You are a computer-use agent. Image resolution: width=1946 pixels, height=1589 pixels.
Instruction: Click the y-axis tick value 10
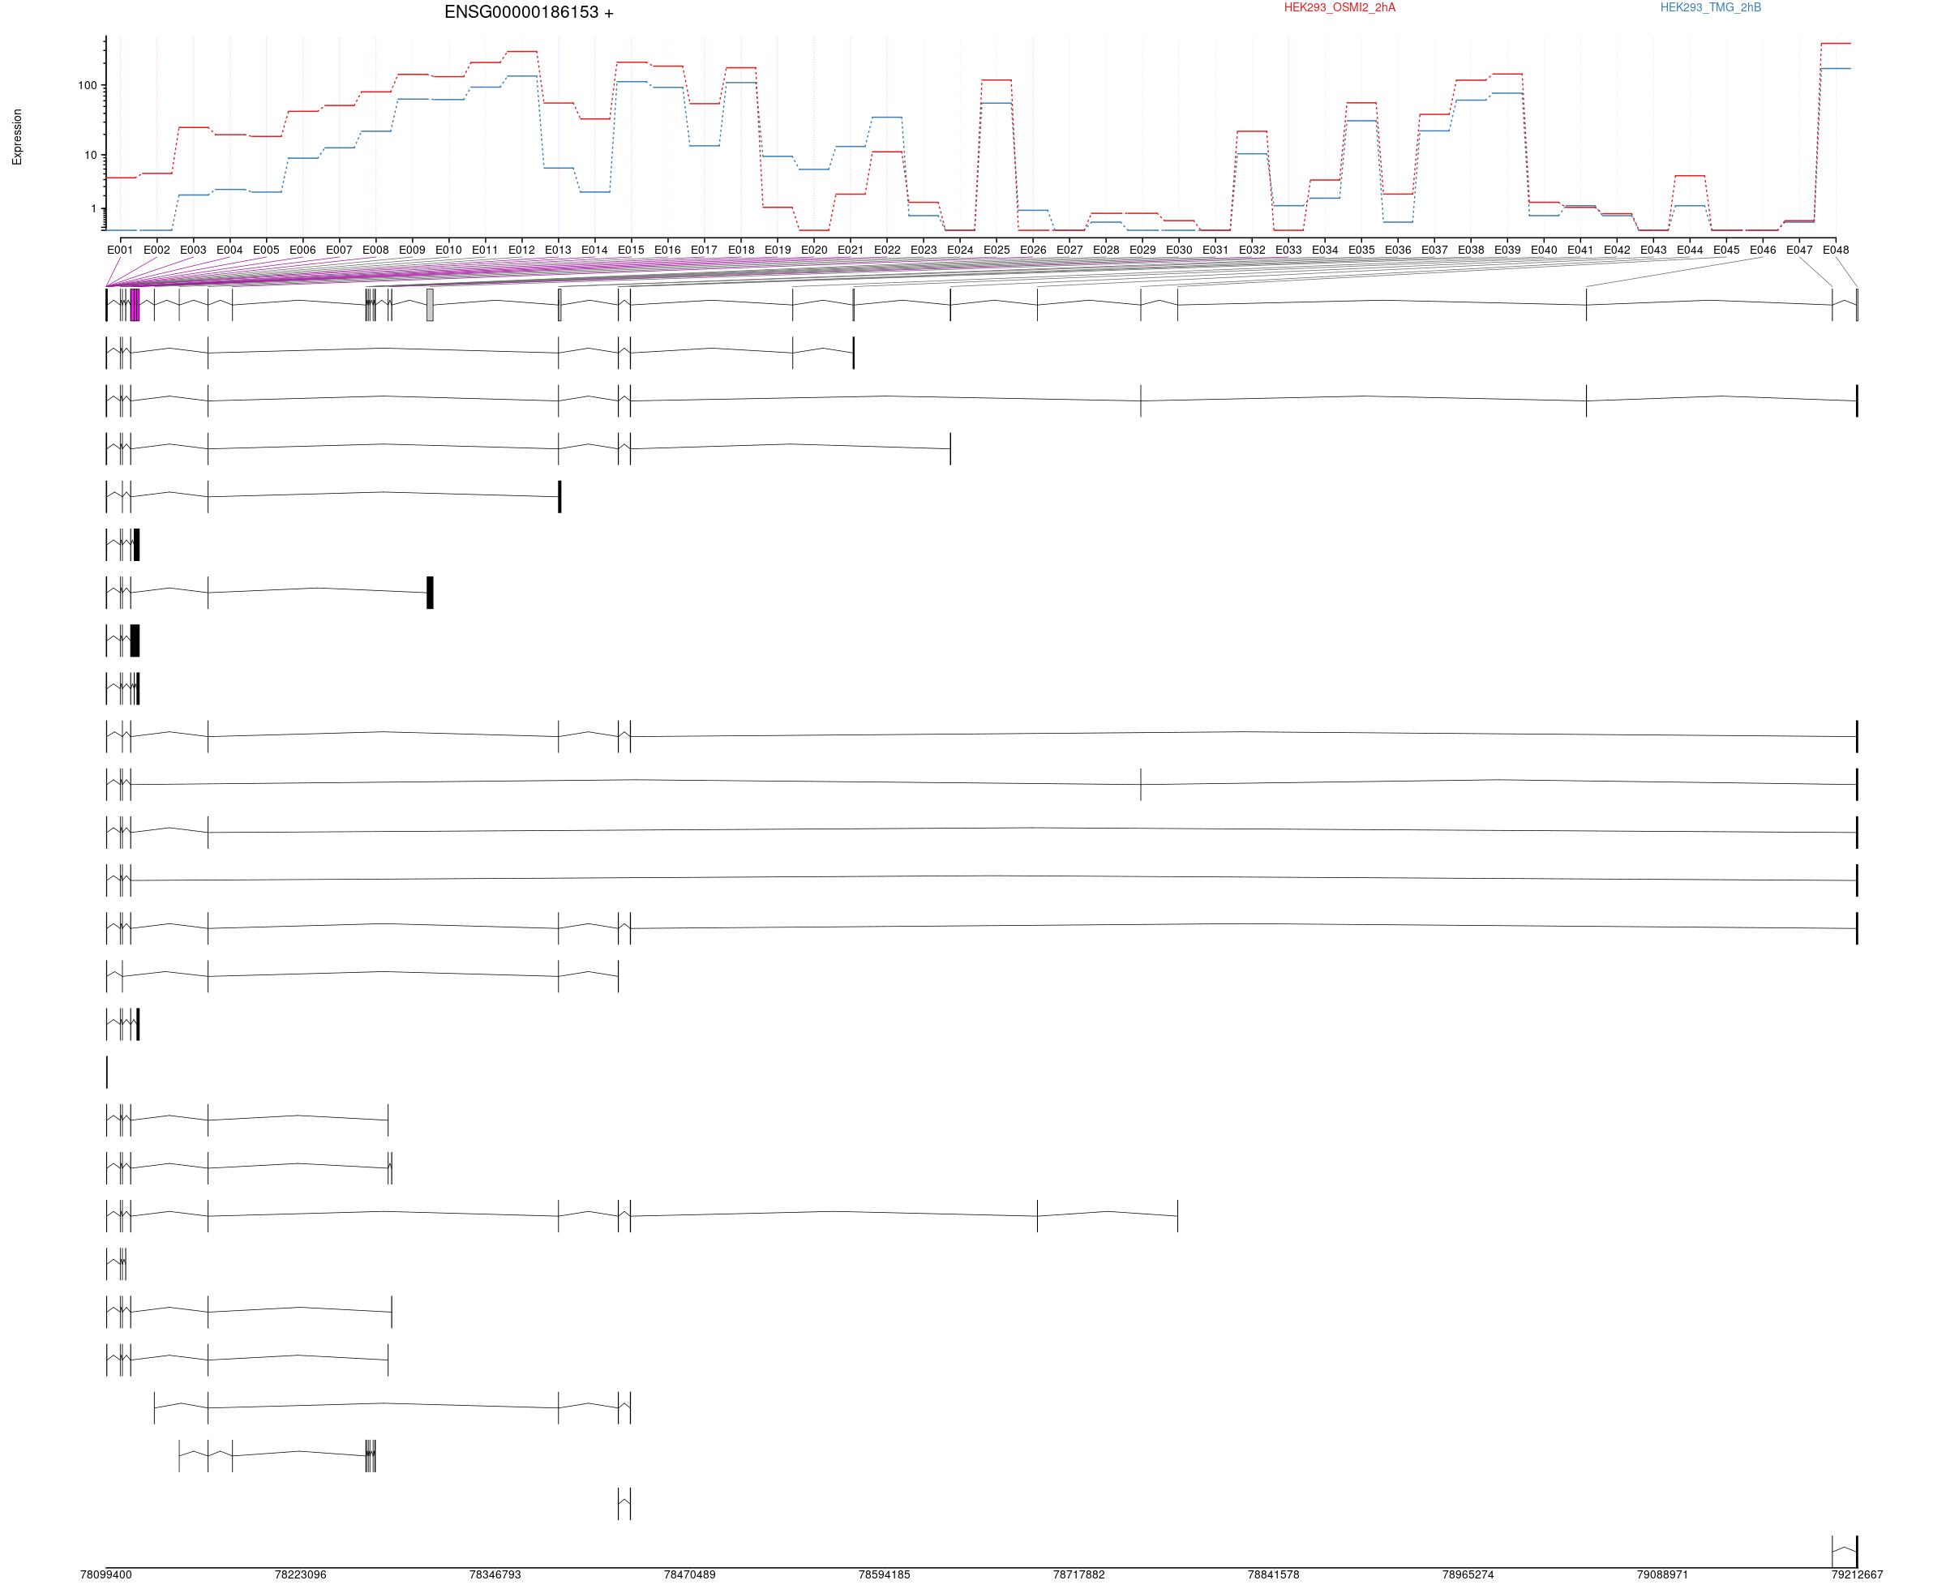coord(91,156)
